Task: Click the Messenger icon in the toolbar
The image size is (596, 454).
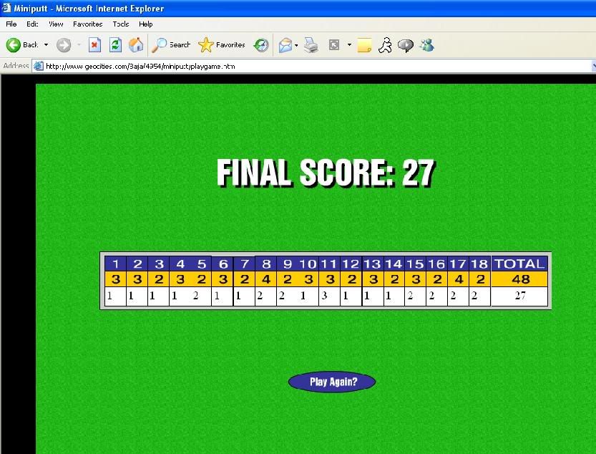Action: [x=427, y=45]
